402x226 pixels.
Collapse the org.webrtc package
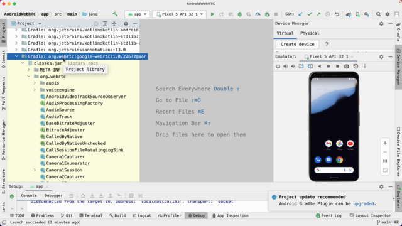(29, 77)
